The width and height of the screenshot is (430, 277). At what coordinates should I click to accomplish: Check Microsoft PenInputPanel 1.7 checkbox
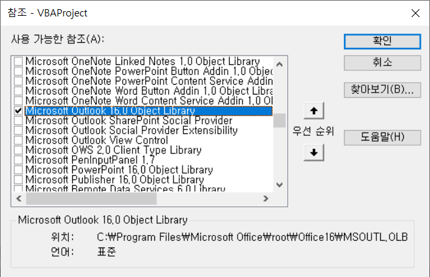pyautogui.click(x=18, y=160)
